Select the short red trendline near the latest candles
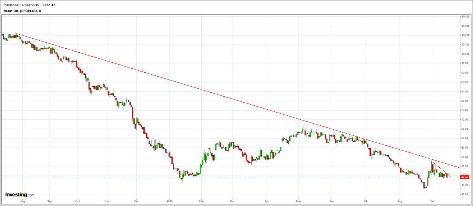This screenshot has width=473, height=206. point(441,168)
